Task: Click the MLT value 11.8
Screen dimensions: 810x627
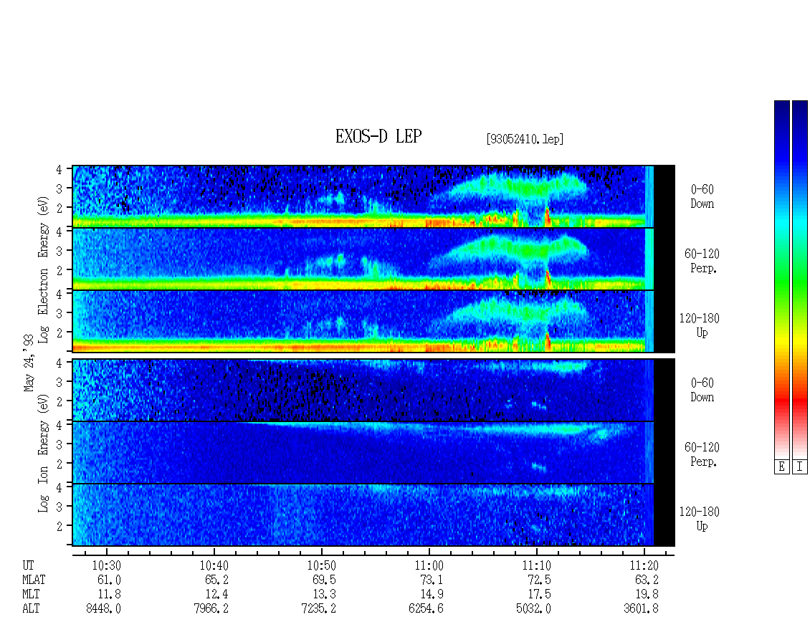Action: point(110,595)
